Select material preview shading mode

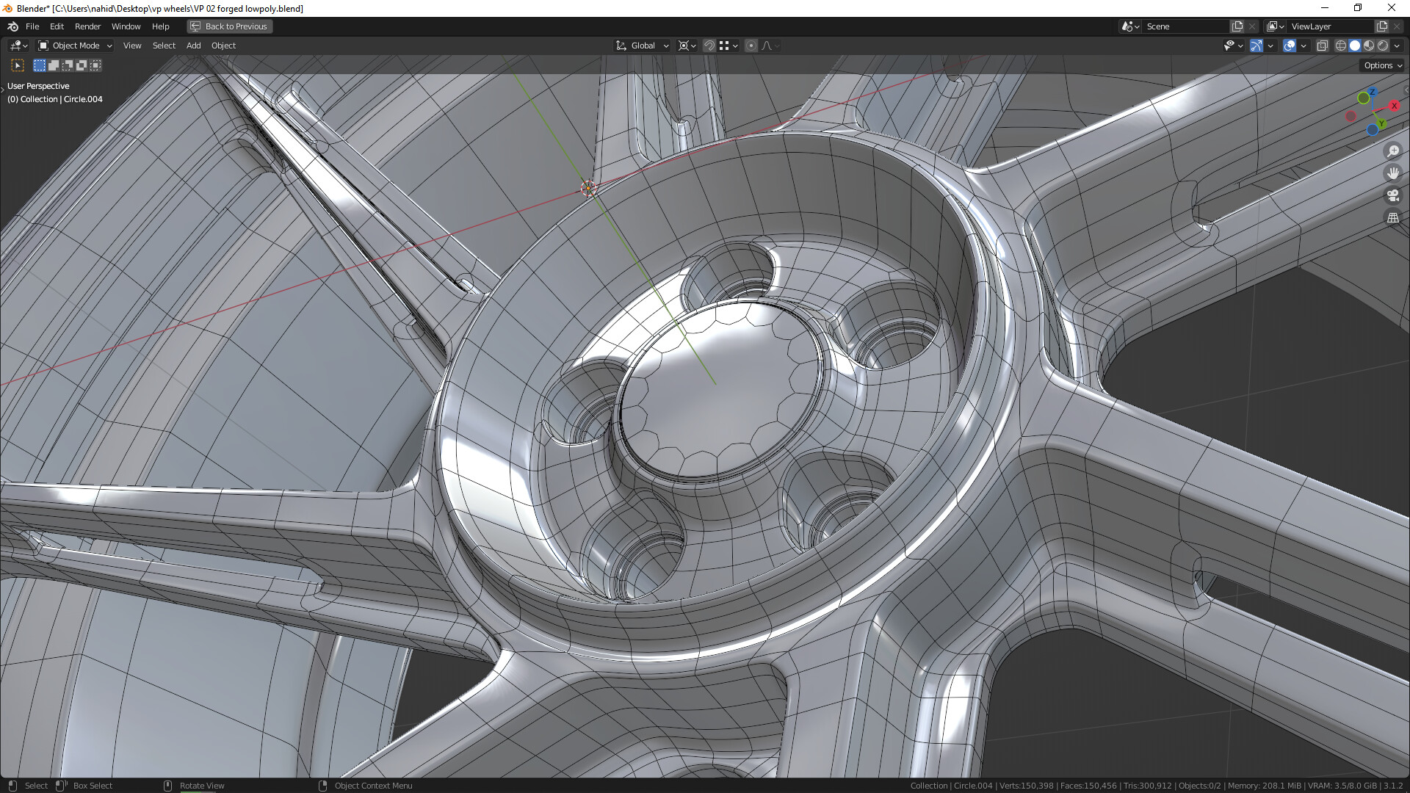1369,46
